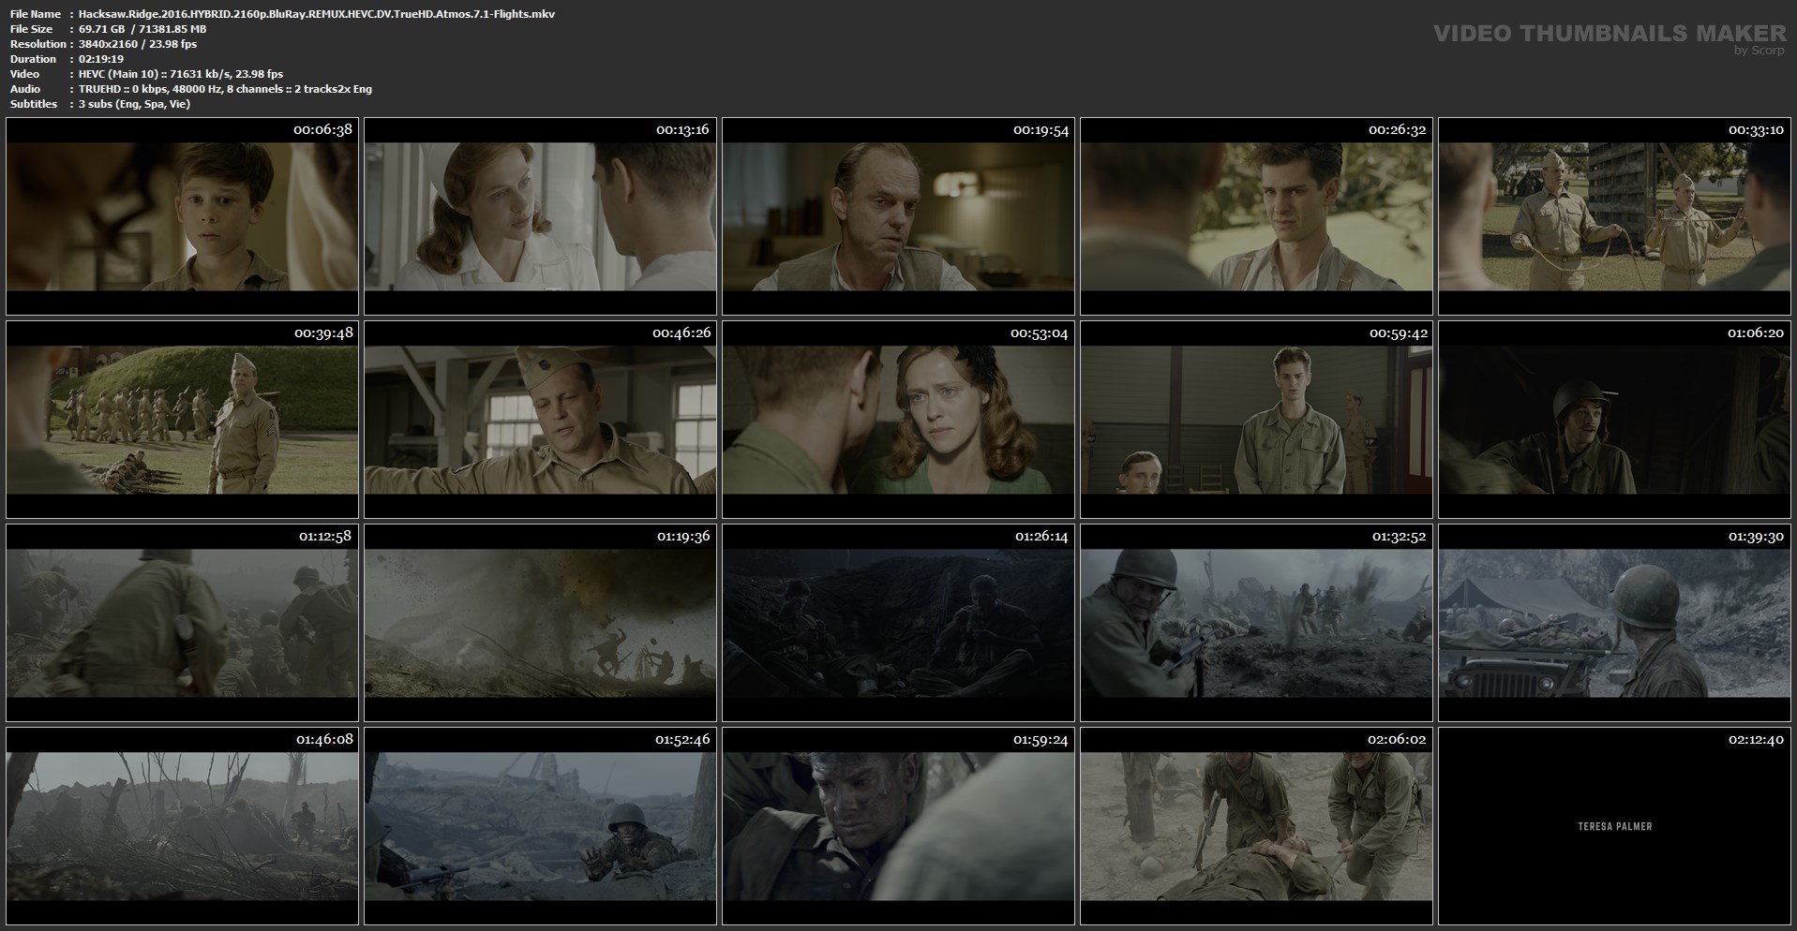This screenshot has height=931, width=1797.
Task: Open the thumbnail at 01:59:24
Action: pyautogui.click(x=898, y=826)
